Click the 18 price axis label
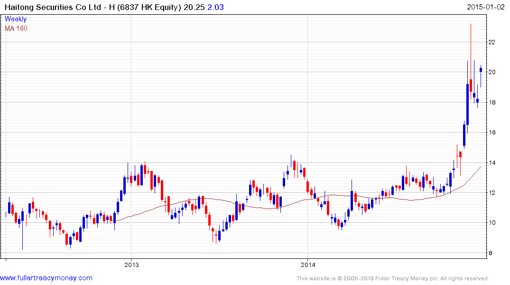510x285 pixels. coord(492,102)
